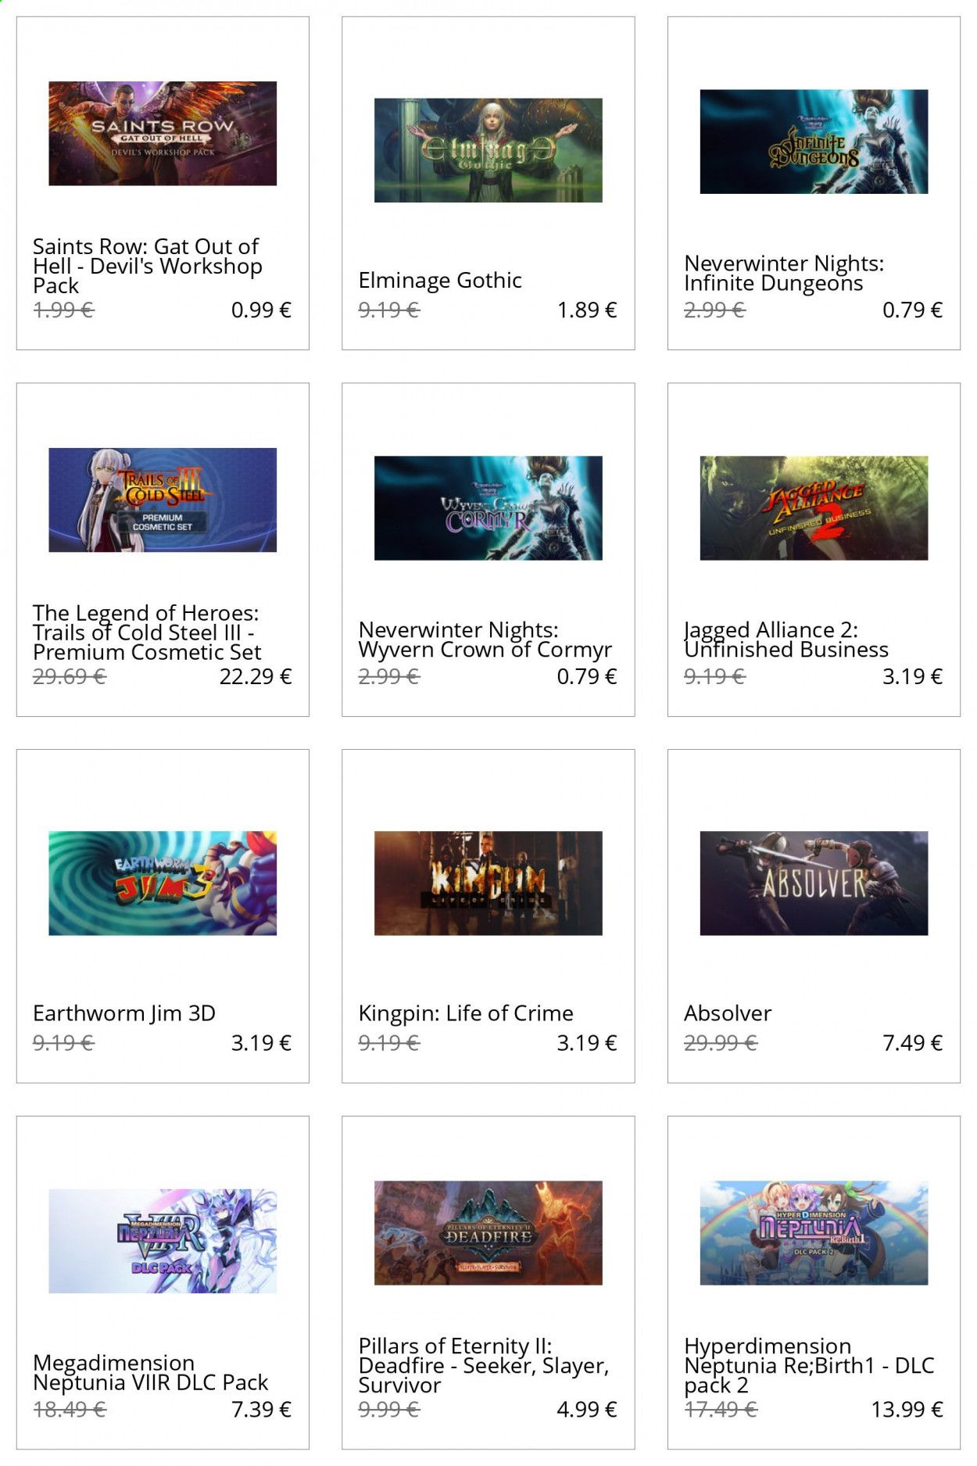Click the Absolver product title
The height and width of the screenshot is (1466, 977).
(728, 1013)
